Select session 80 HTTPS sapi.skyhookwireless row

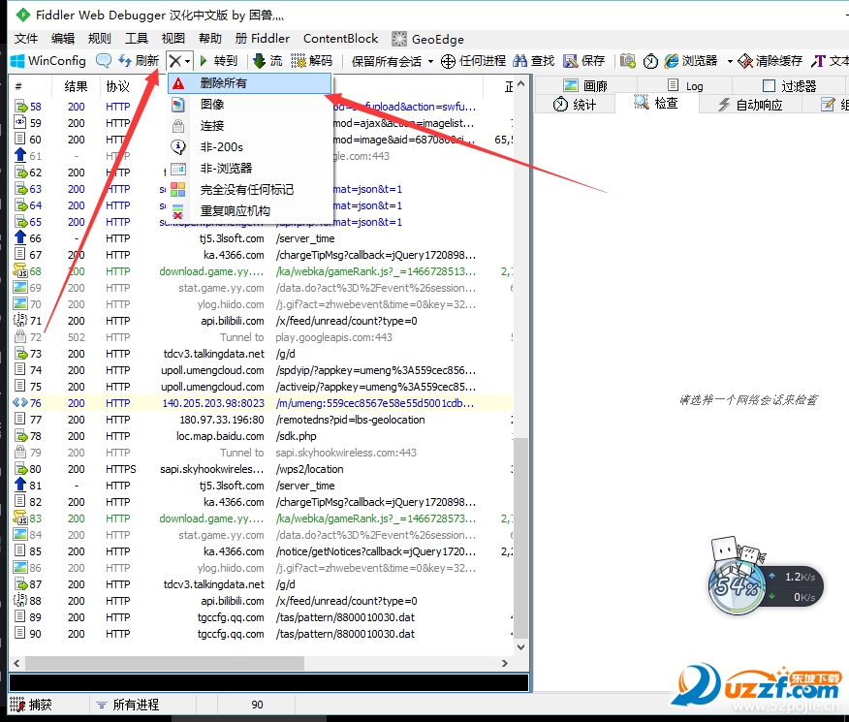(261, 469)
